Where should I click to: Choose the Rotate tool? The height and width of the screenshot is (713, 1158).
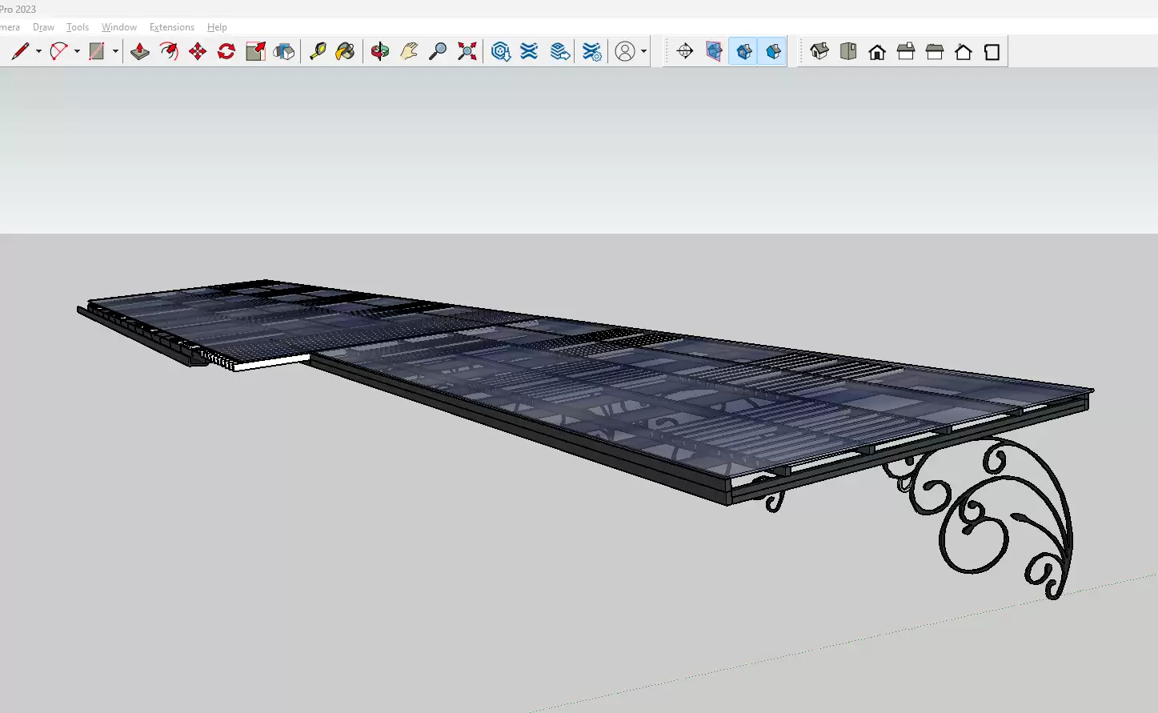(226, 52)
